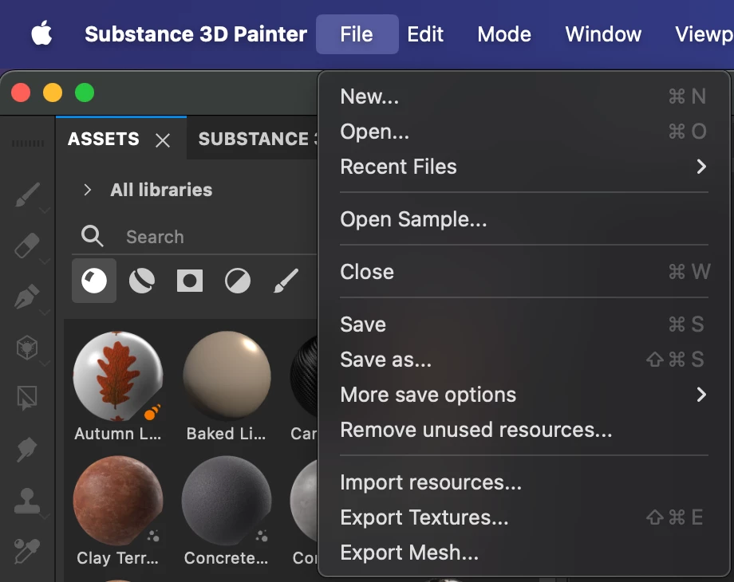
Task: Open the Apple menu
Action: coord(41,33)
